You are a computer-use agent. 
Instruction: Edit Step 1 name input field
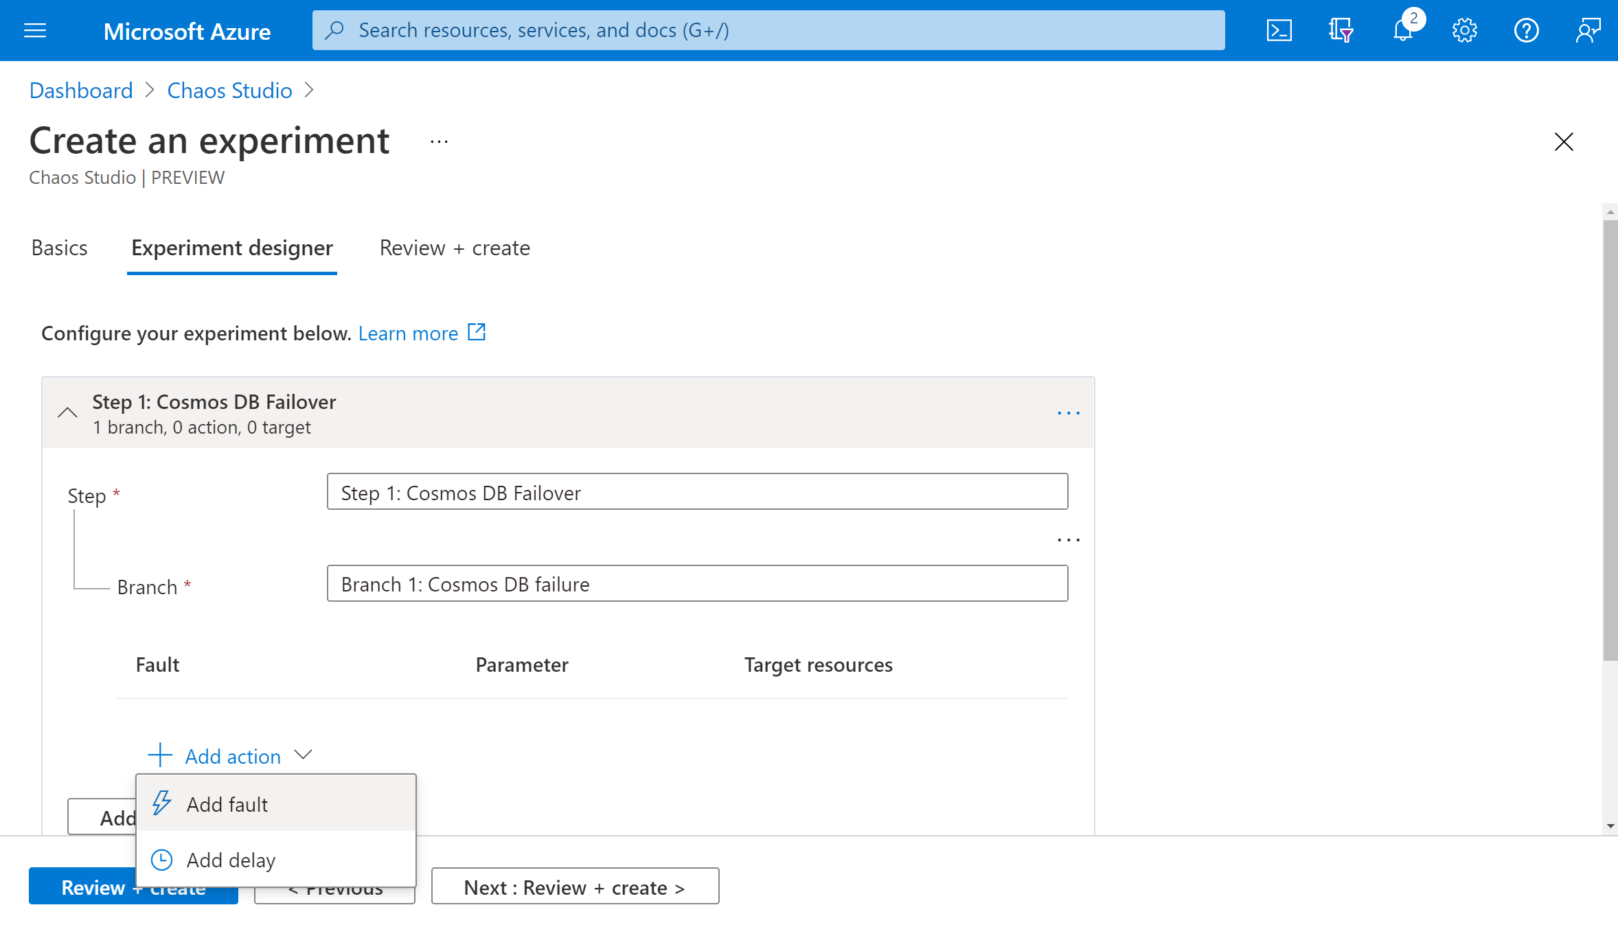pos(698,492)
